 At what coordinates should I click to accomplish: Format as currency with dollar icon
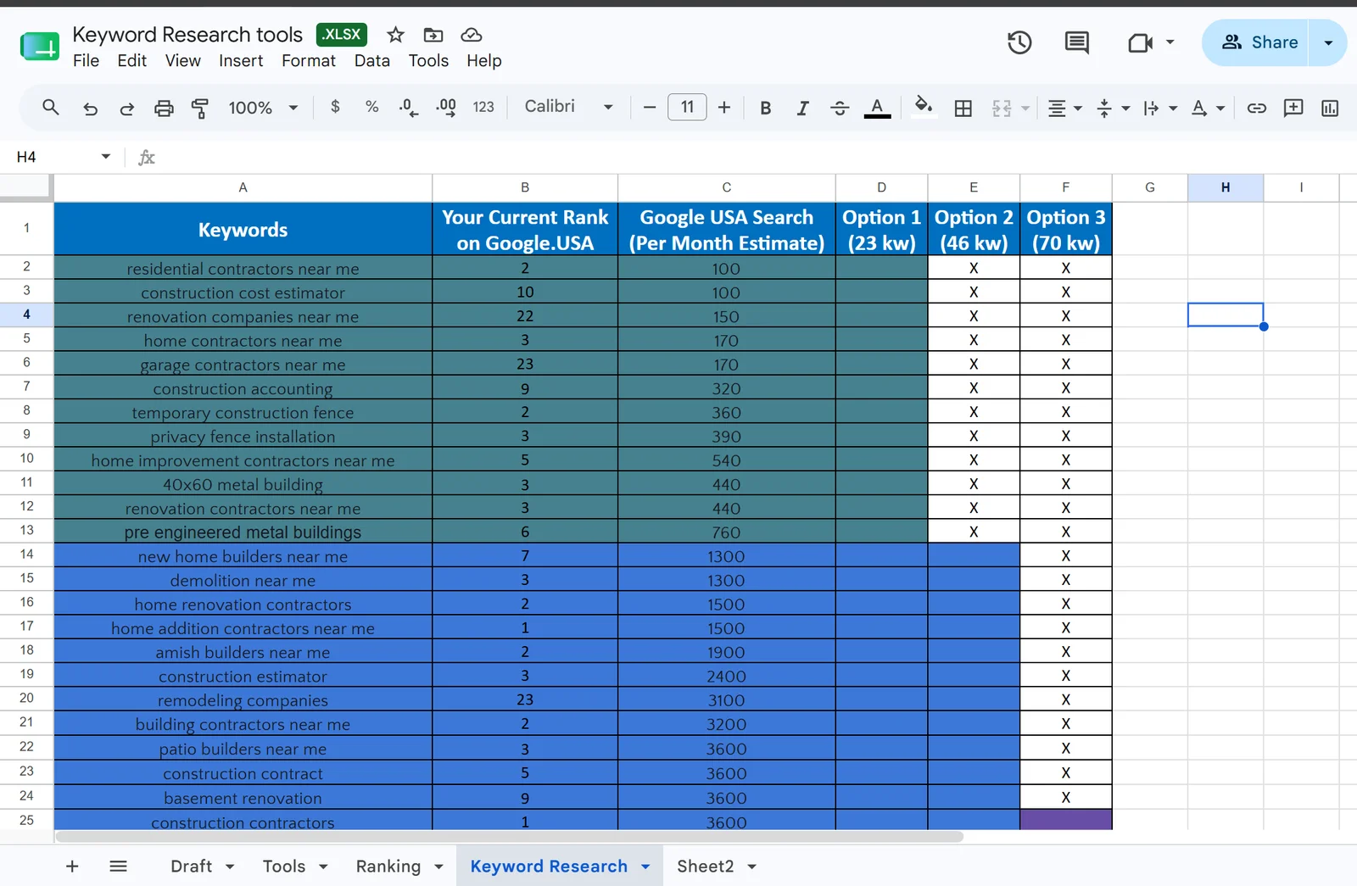tap(335, 107)
